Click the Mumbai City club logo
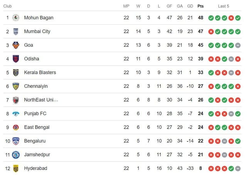The width and height of the screenshot is (247, 175). (x=16, y=31)
